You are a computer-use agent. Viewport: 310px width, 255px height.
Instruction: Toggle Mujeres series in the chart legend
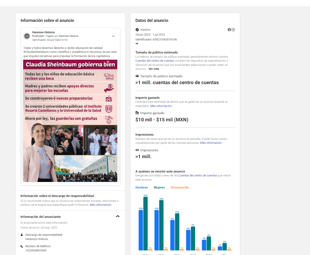click(x=159, y=187)
